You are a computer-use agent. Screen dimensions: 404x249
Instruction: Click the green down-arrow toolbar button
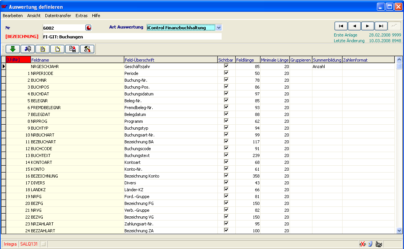coord(13,49)
